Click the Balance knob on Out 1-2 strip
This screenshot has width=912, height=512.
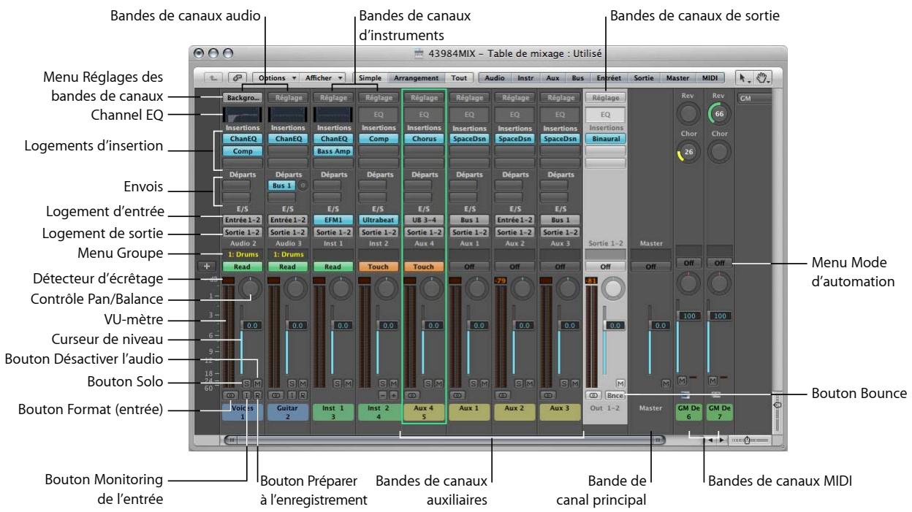point(614,289)
